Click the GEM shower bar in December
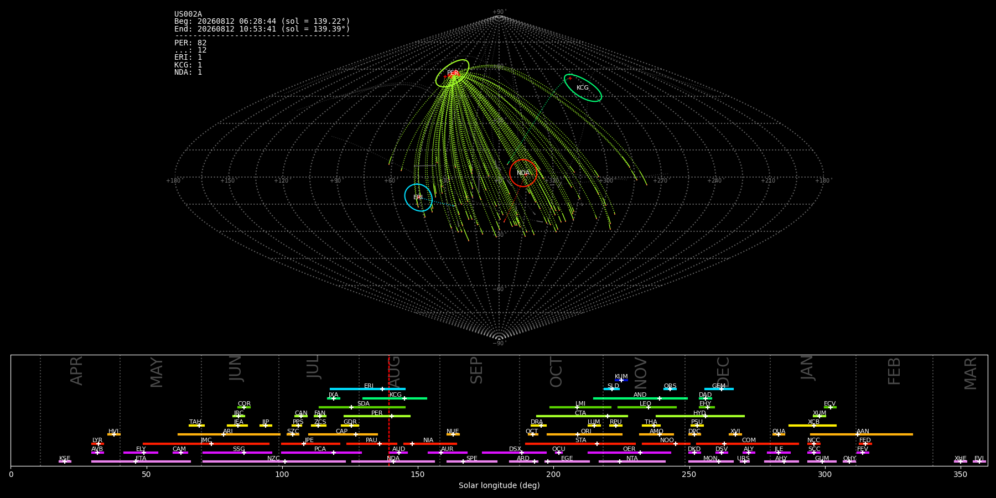 719,389
